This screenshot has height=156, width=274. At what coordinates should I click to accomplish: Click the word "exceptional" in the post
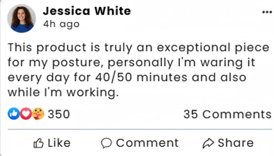point(195,48)
